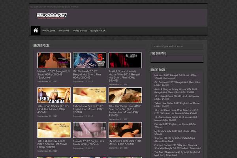237x158 pixels.
Task: Open the Asati lonely House Wife thumbnail
Action: (125, 60)
